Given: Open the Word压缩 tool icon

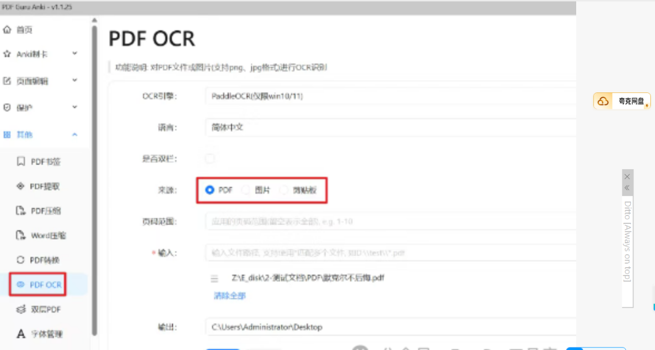Looking at the screenshot, I should point(21,236).
